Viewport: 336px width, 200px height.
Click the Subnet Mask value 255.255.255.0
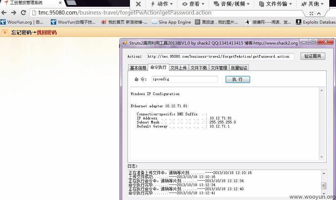point(223,122)
